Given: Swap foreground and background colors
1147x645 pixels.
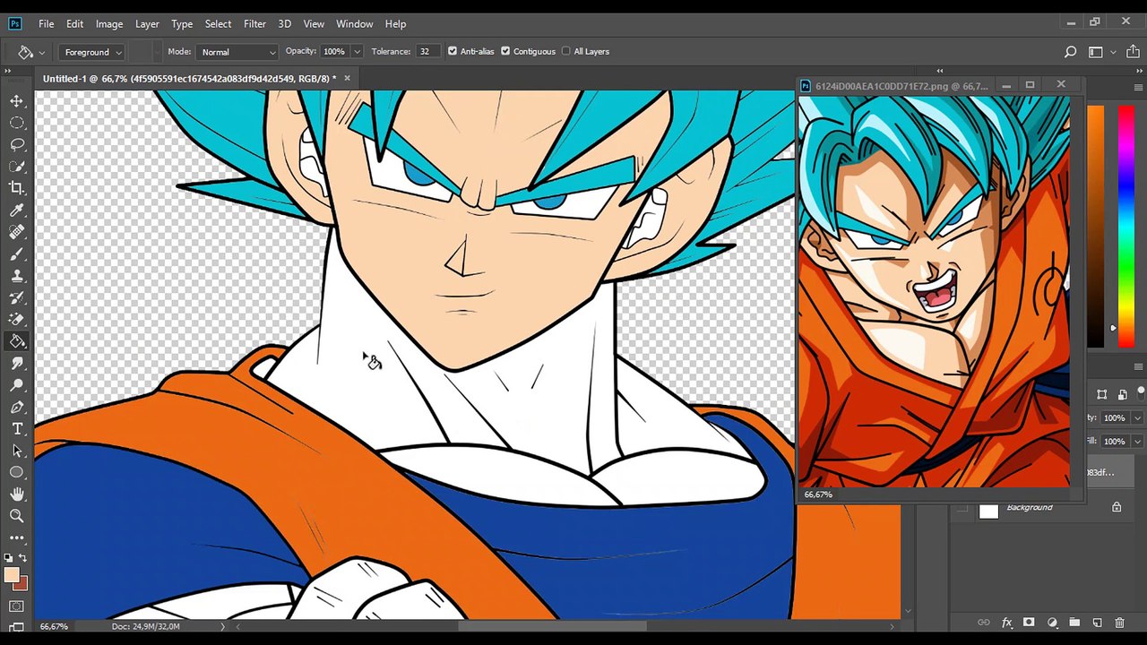Looking at the screenshot, I should click(x=23, y=558).
